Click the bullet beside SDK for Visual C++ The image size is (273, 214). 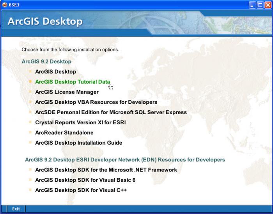[30, 190]
